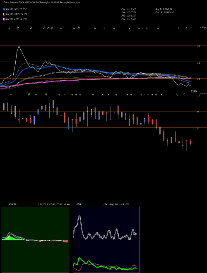Open the dark blue ADX chart panel
Screen dimensions: 207x273
click(x=106, y=240)
